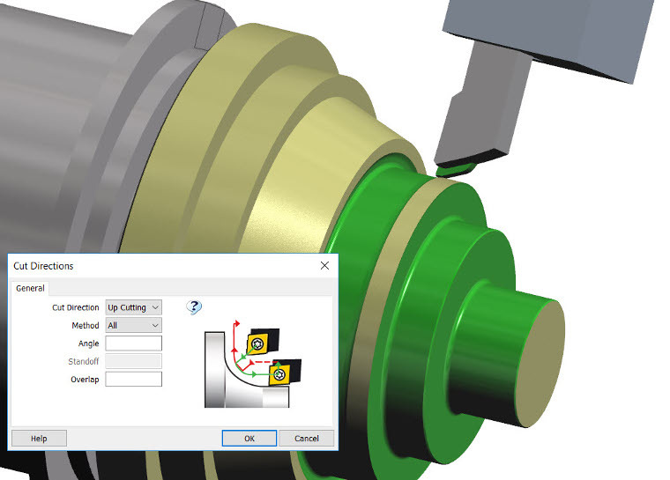670x480 pixels.
Task: Click the 'Method' label
Action: [86, 325]
